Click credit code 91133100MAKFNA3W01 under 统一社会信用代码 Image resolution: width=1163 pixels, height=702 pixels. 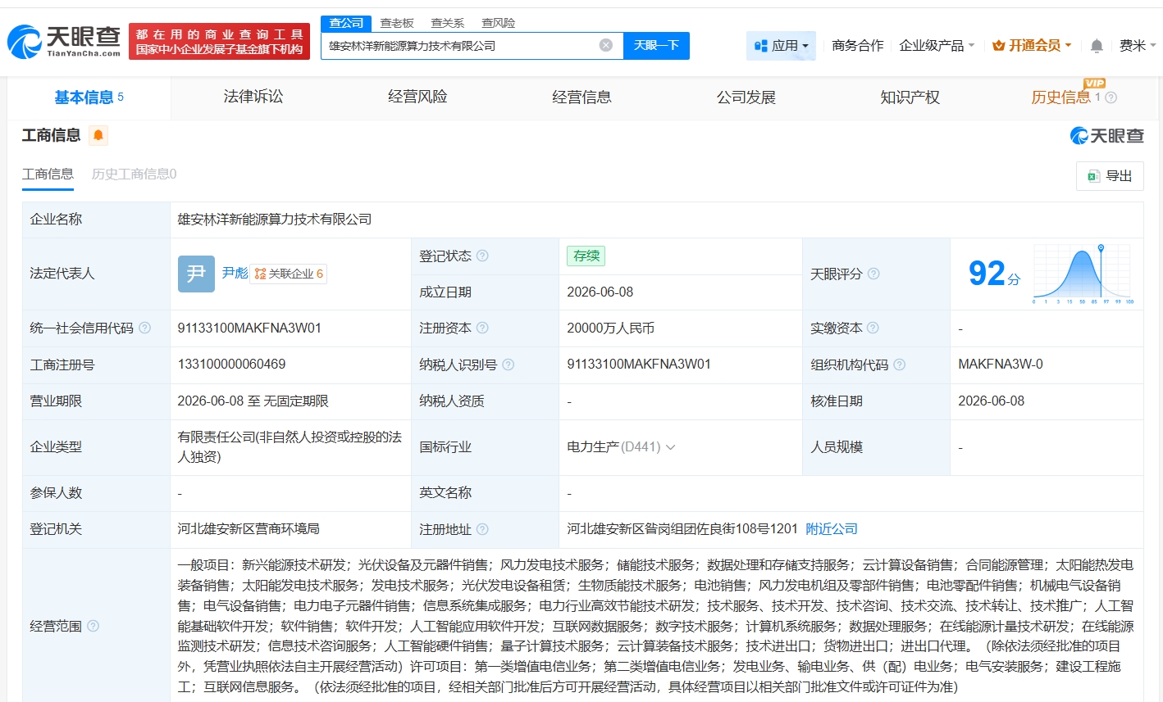click(x=249, y=328)
